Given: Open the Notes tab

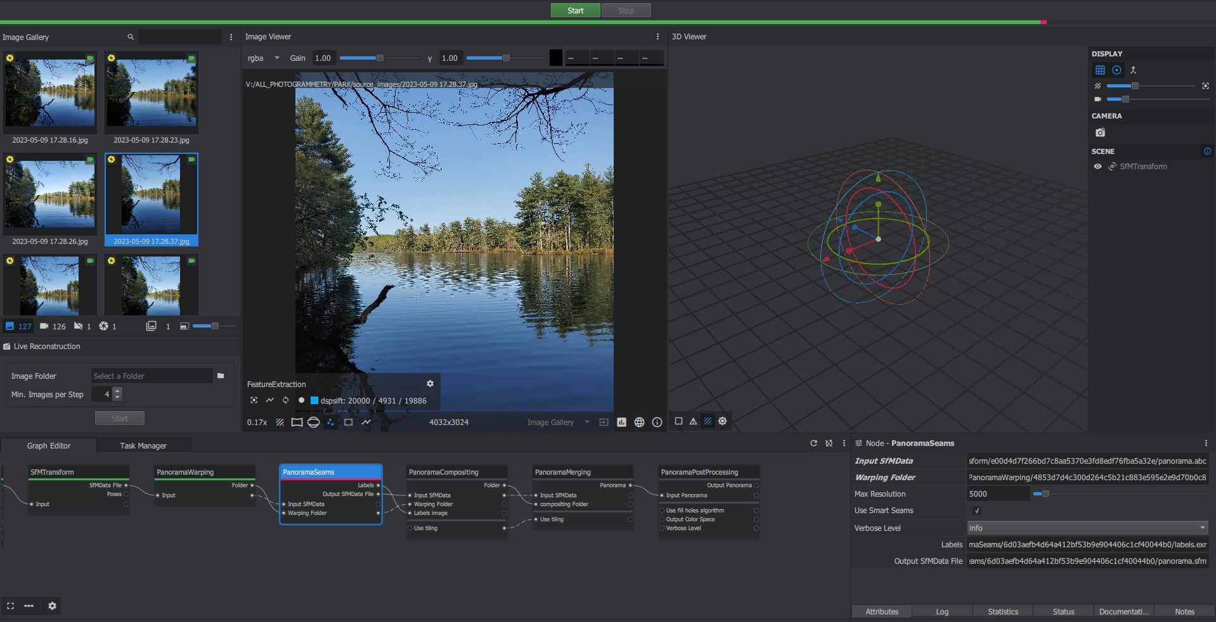Looking at the screenshot, I should click(1184, 612).
